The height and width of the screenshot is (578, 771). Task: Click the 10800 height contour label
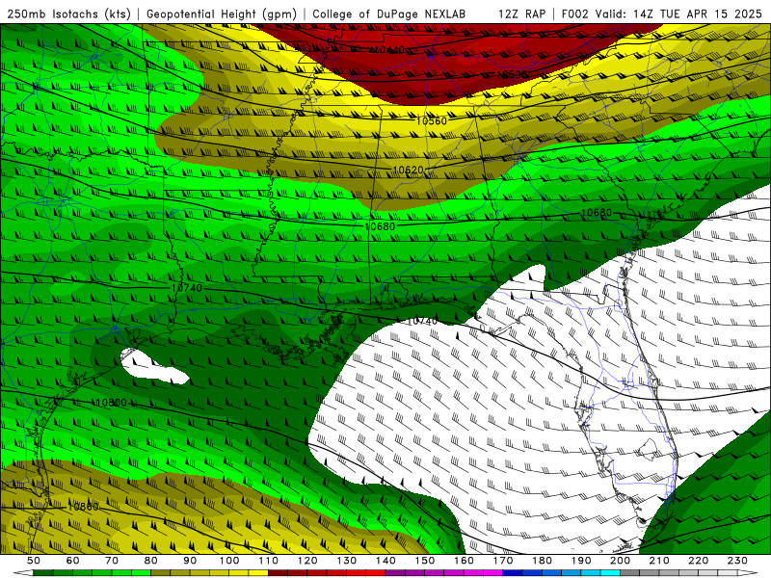tap(112, 403)
